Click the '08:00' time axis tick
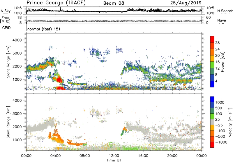This screenshot has height=162, width=233. pyautogui.click(x=85, y=156)
